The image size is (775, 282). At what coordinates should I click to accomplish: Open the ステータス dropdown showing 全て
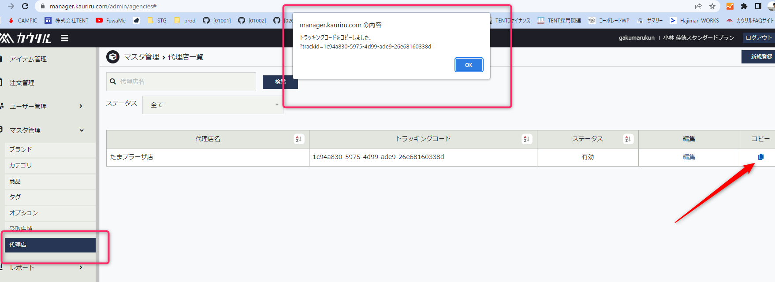pyautogui.click(x=212, y=105)
